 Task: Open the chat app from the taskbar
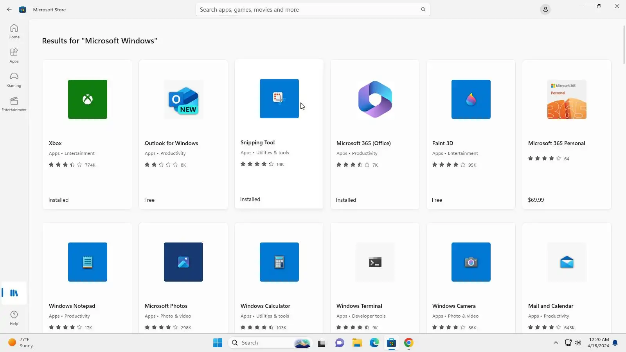340,343
